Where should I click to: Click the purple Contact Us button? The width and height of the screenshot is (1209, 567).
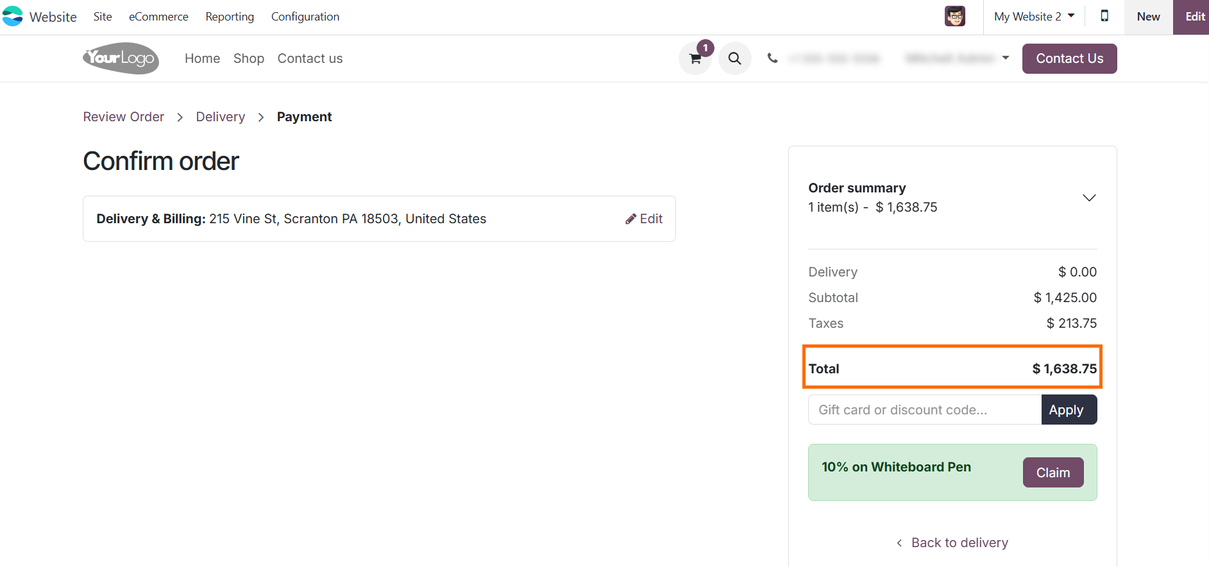1069,58
